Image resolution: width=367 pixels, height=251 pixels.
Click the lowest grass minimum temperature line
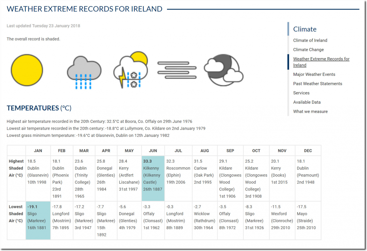click(88, 135)
